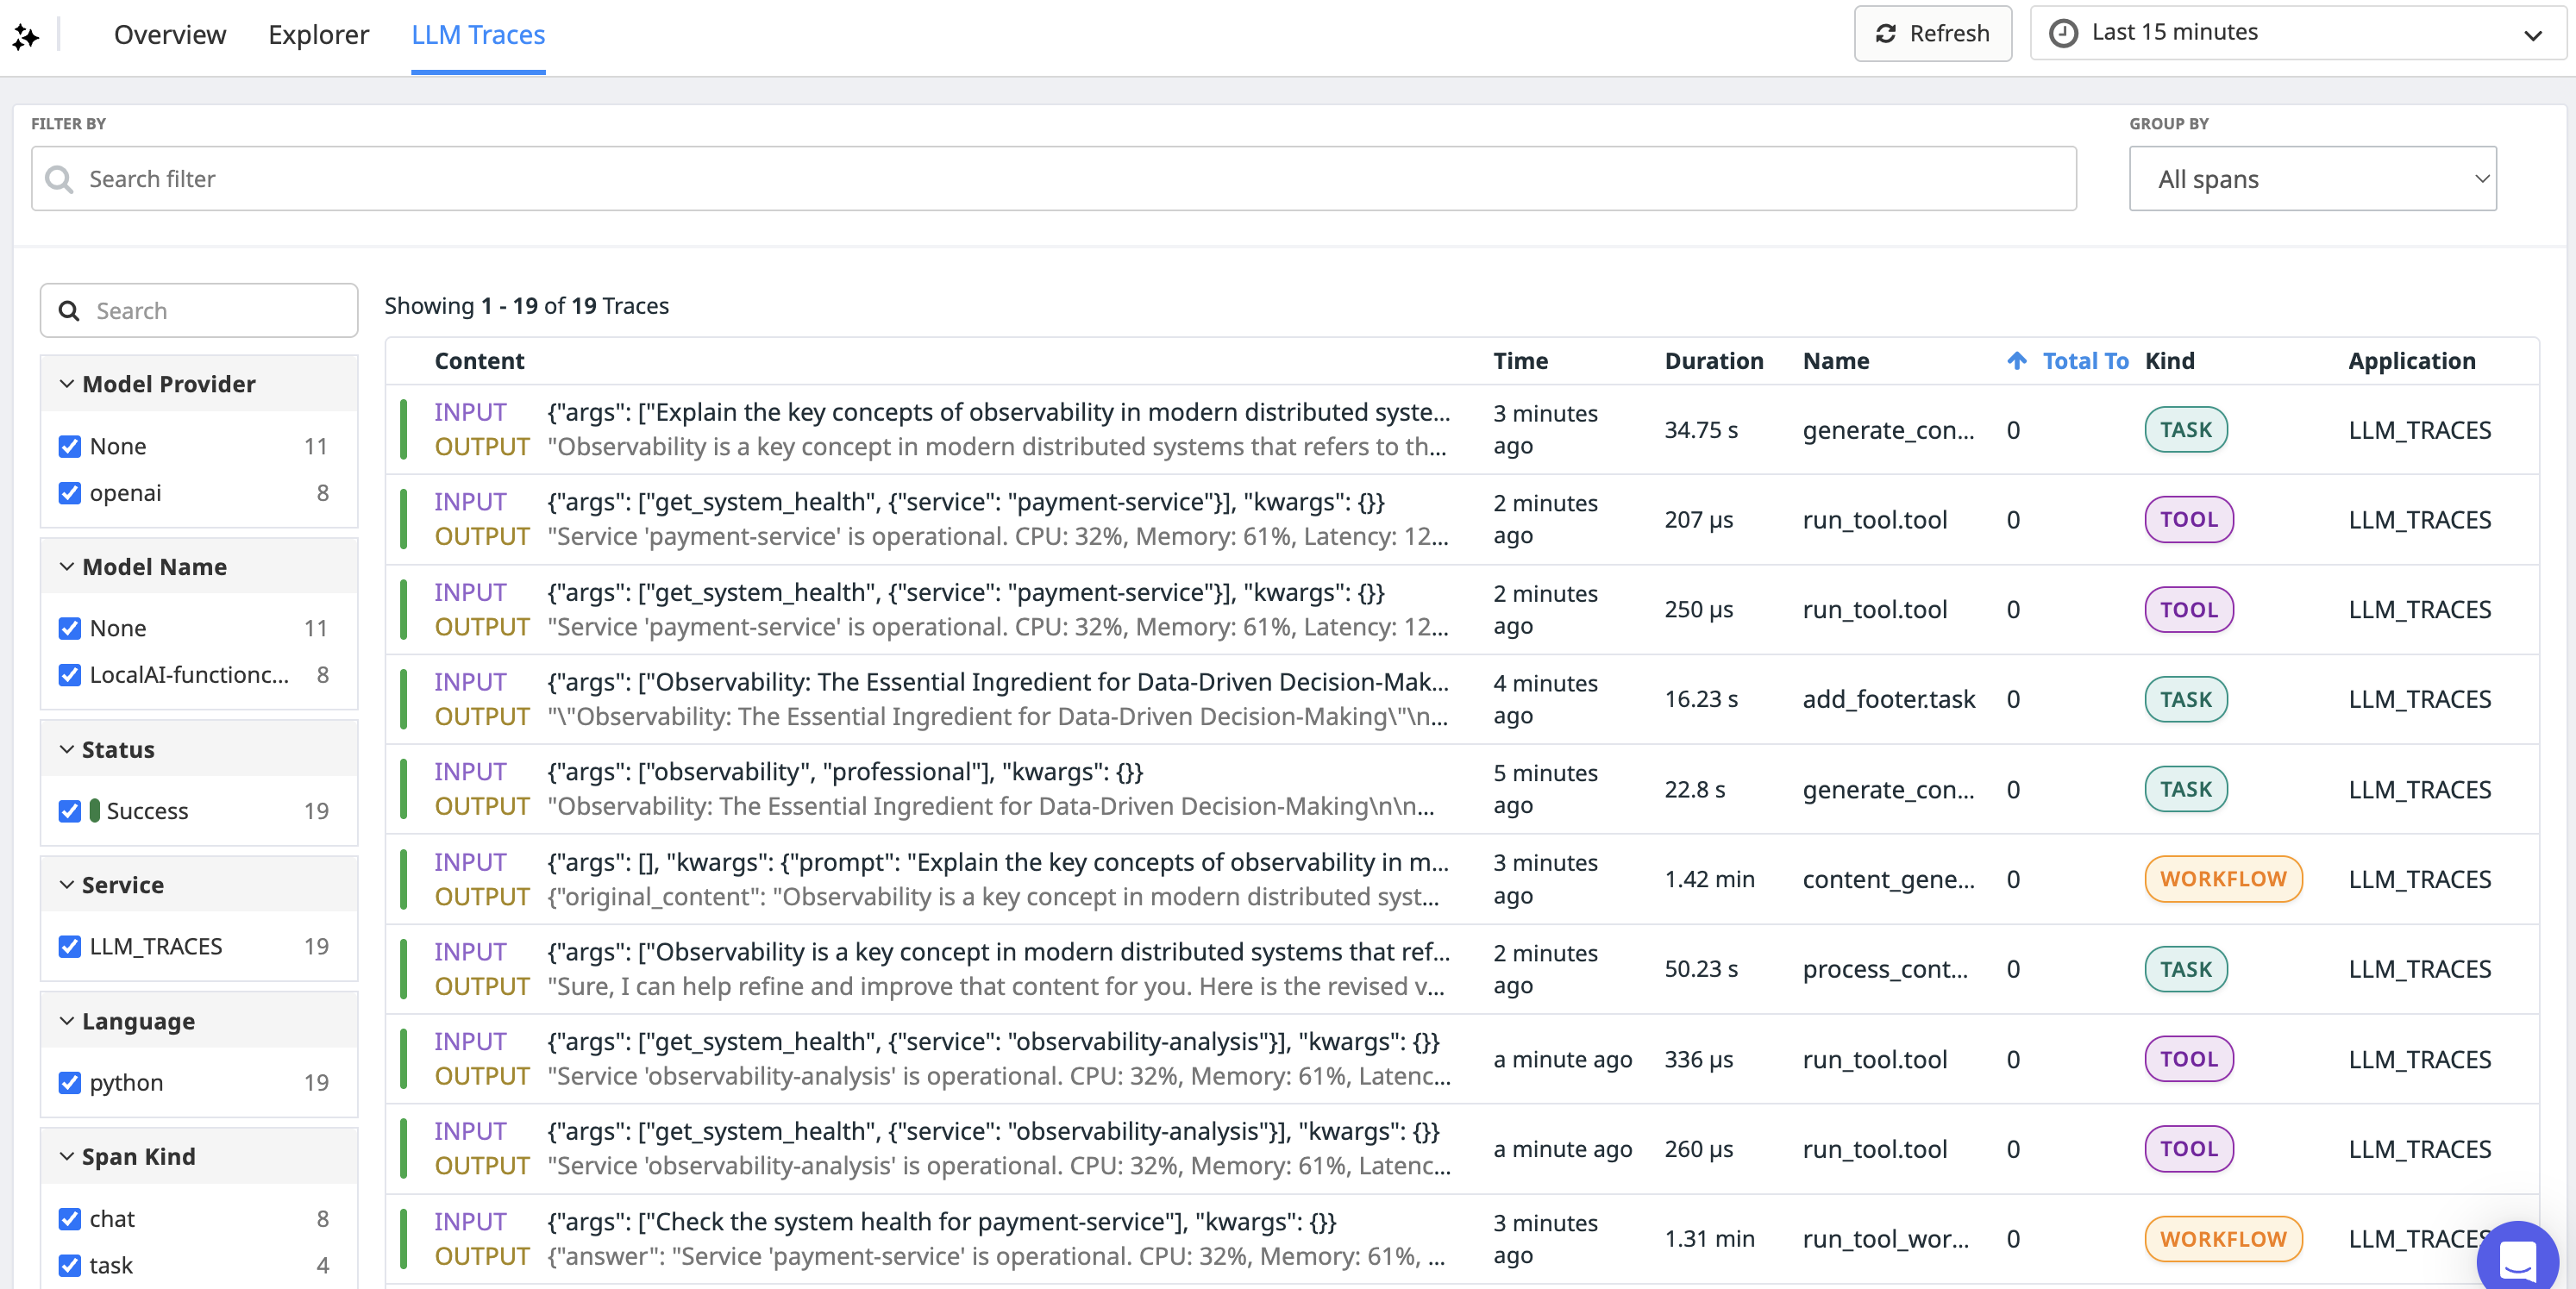This screenshot has height=1289, width=2576.
Task: Toggle the Success status checkbox
Action: pyautogui.click(x=70, y=811)
